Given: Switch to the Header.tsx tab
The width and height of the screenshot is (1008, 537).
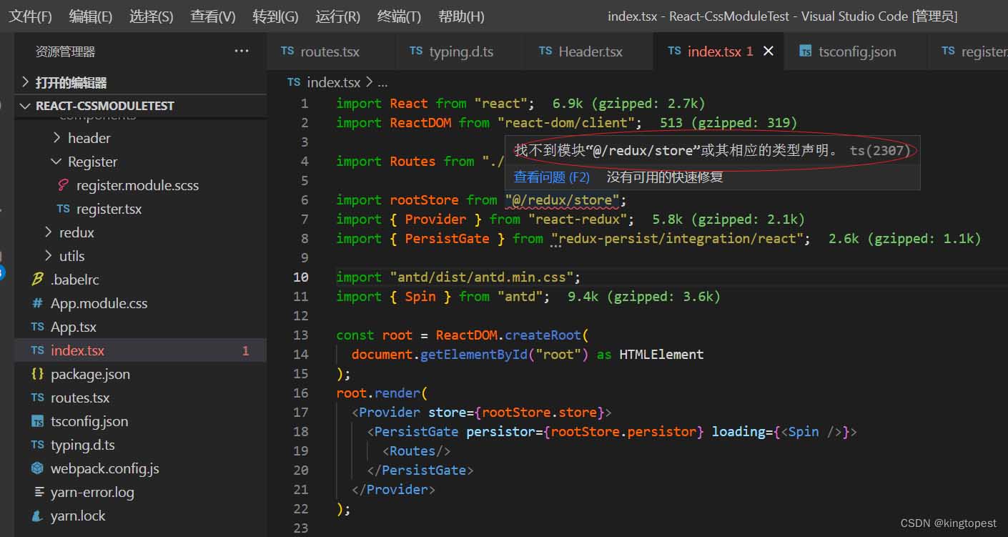Looking at the screenshot, I should coord(581,51).
